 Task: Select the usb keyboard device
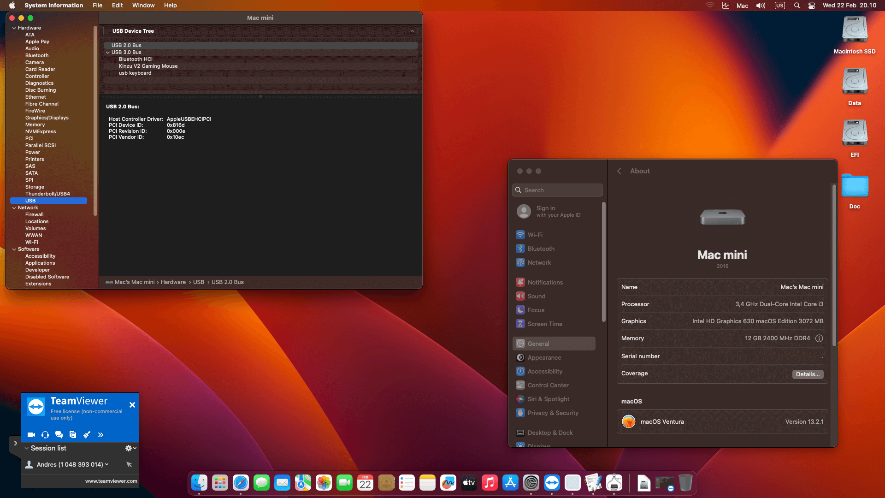[x=135, y=73]
